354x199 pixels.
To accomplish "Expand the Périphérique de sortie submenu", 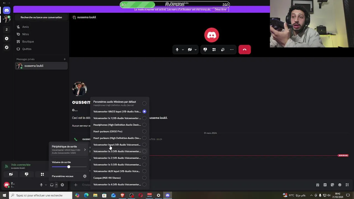I will [69, 150].
